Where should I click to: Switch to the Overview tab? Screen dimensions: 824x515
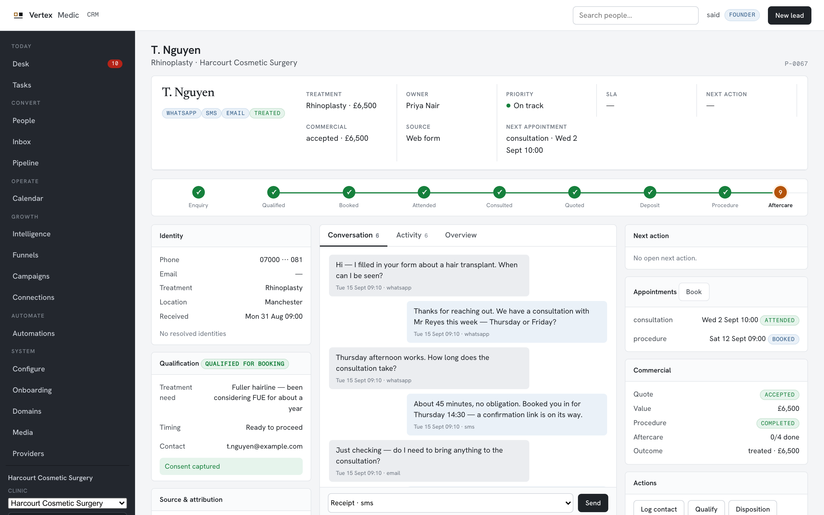(x=461, y=235)
